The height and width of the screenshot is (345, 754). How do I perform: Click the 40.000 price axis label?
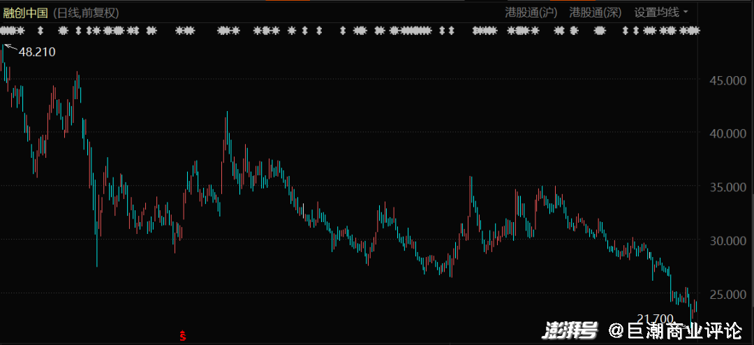pos(728,133)
